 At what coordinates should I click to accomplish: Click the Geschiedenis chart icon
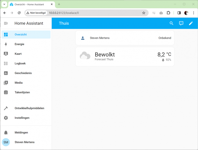coord(6,73)
